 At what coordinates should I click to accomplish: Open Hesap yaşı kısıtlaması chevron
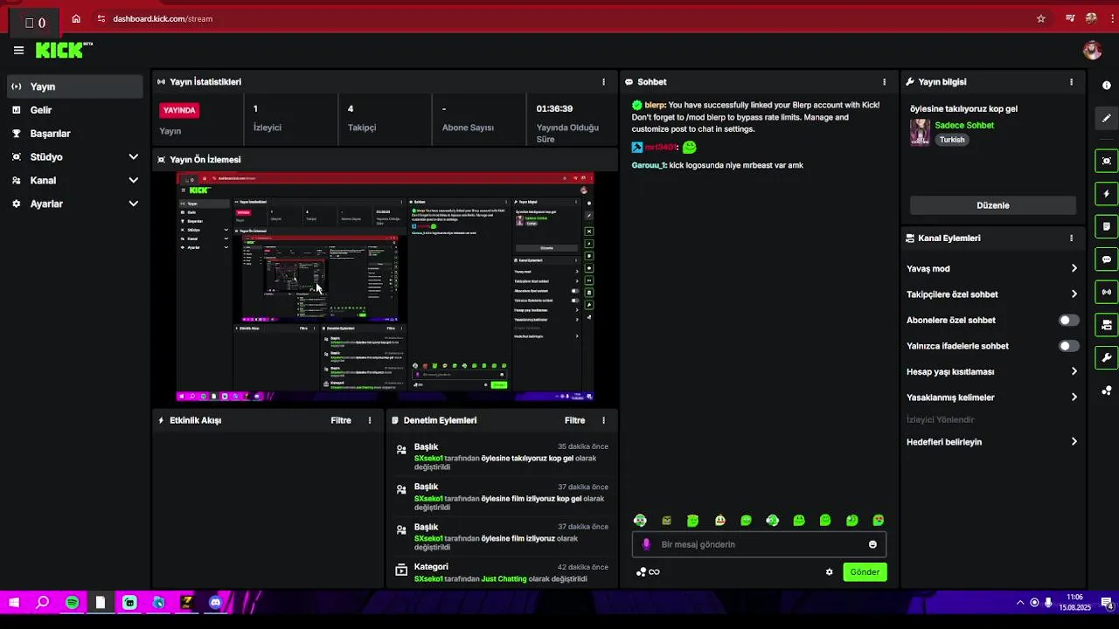pos(1074,371)
